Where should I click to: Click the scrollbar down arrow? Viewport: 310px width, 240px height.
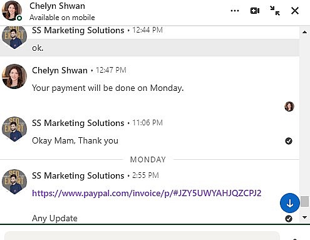(305, 217)
